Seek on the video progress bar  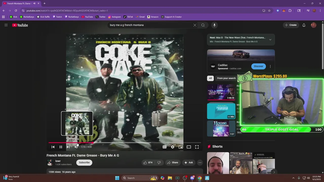point(125,143)
